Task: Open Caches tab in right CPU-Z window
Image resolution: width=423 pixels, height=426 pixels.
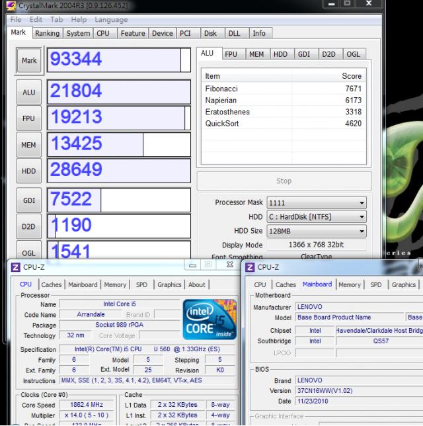Action: point(286,284)
